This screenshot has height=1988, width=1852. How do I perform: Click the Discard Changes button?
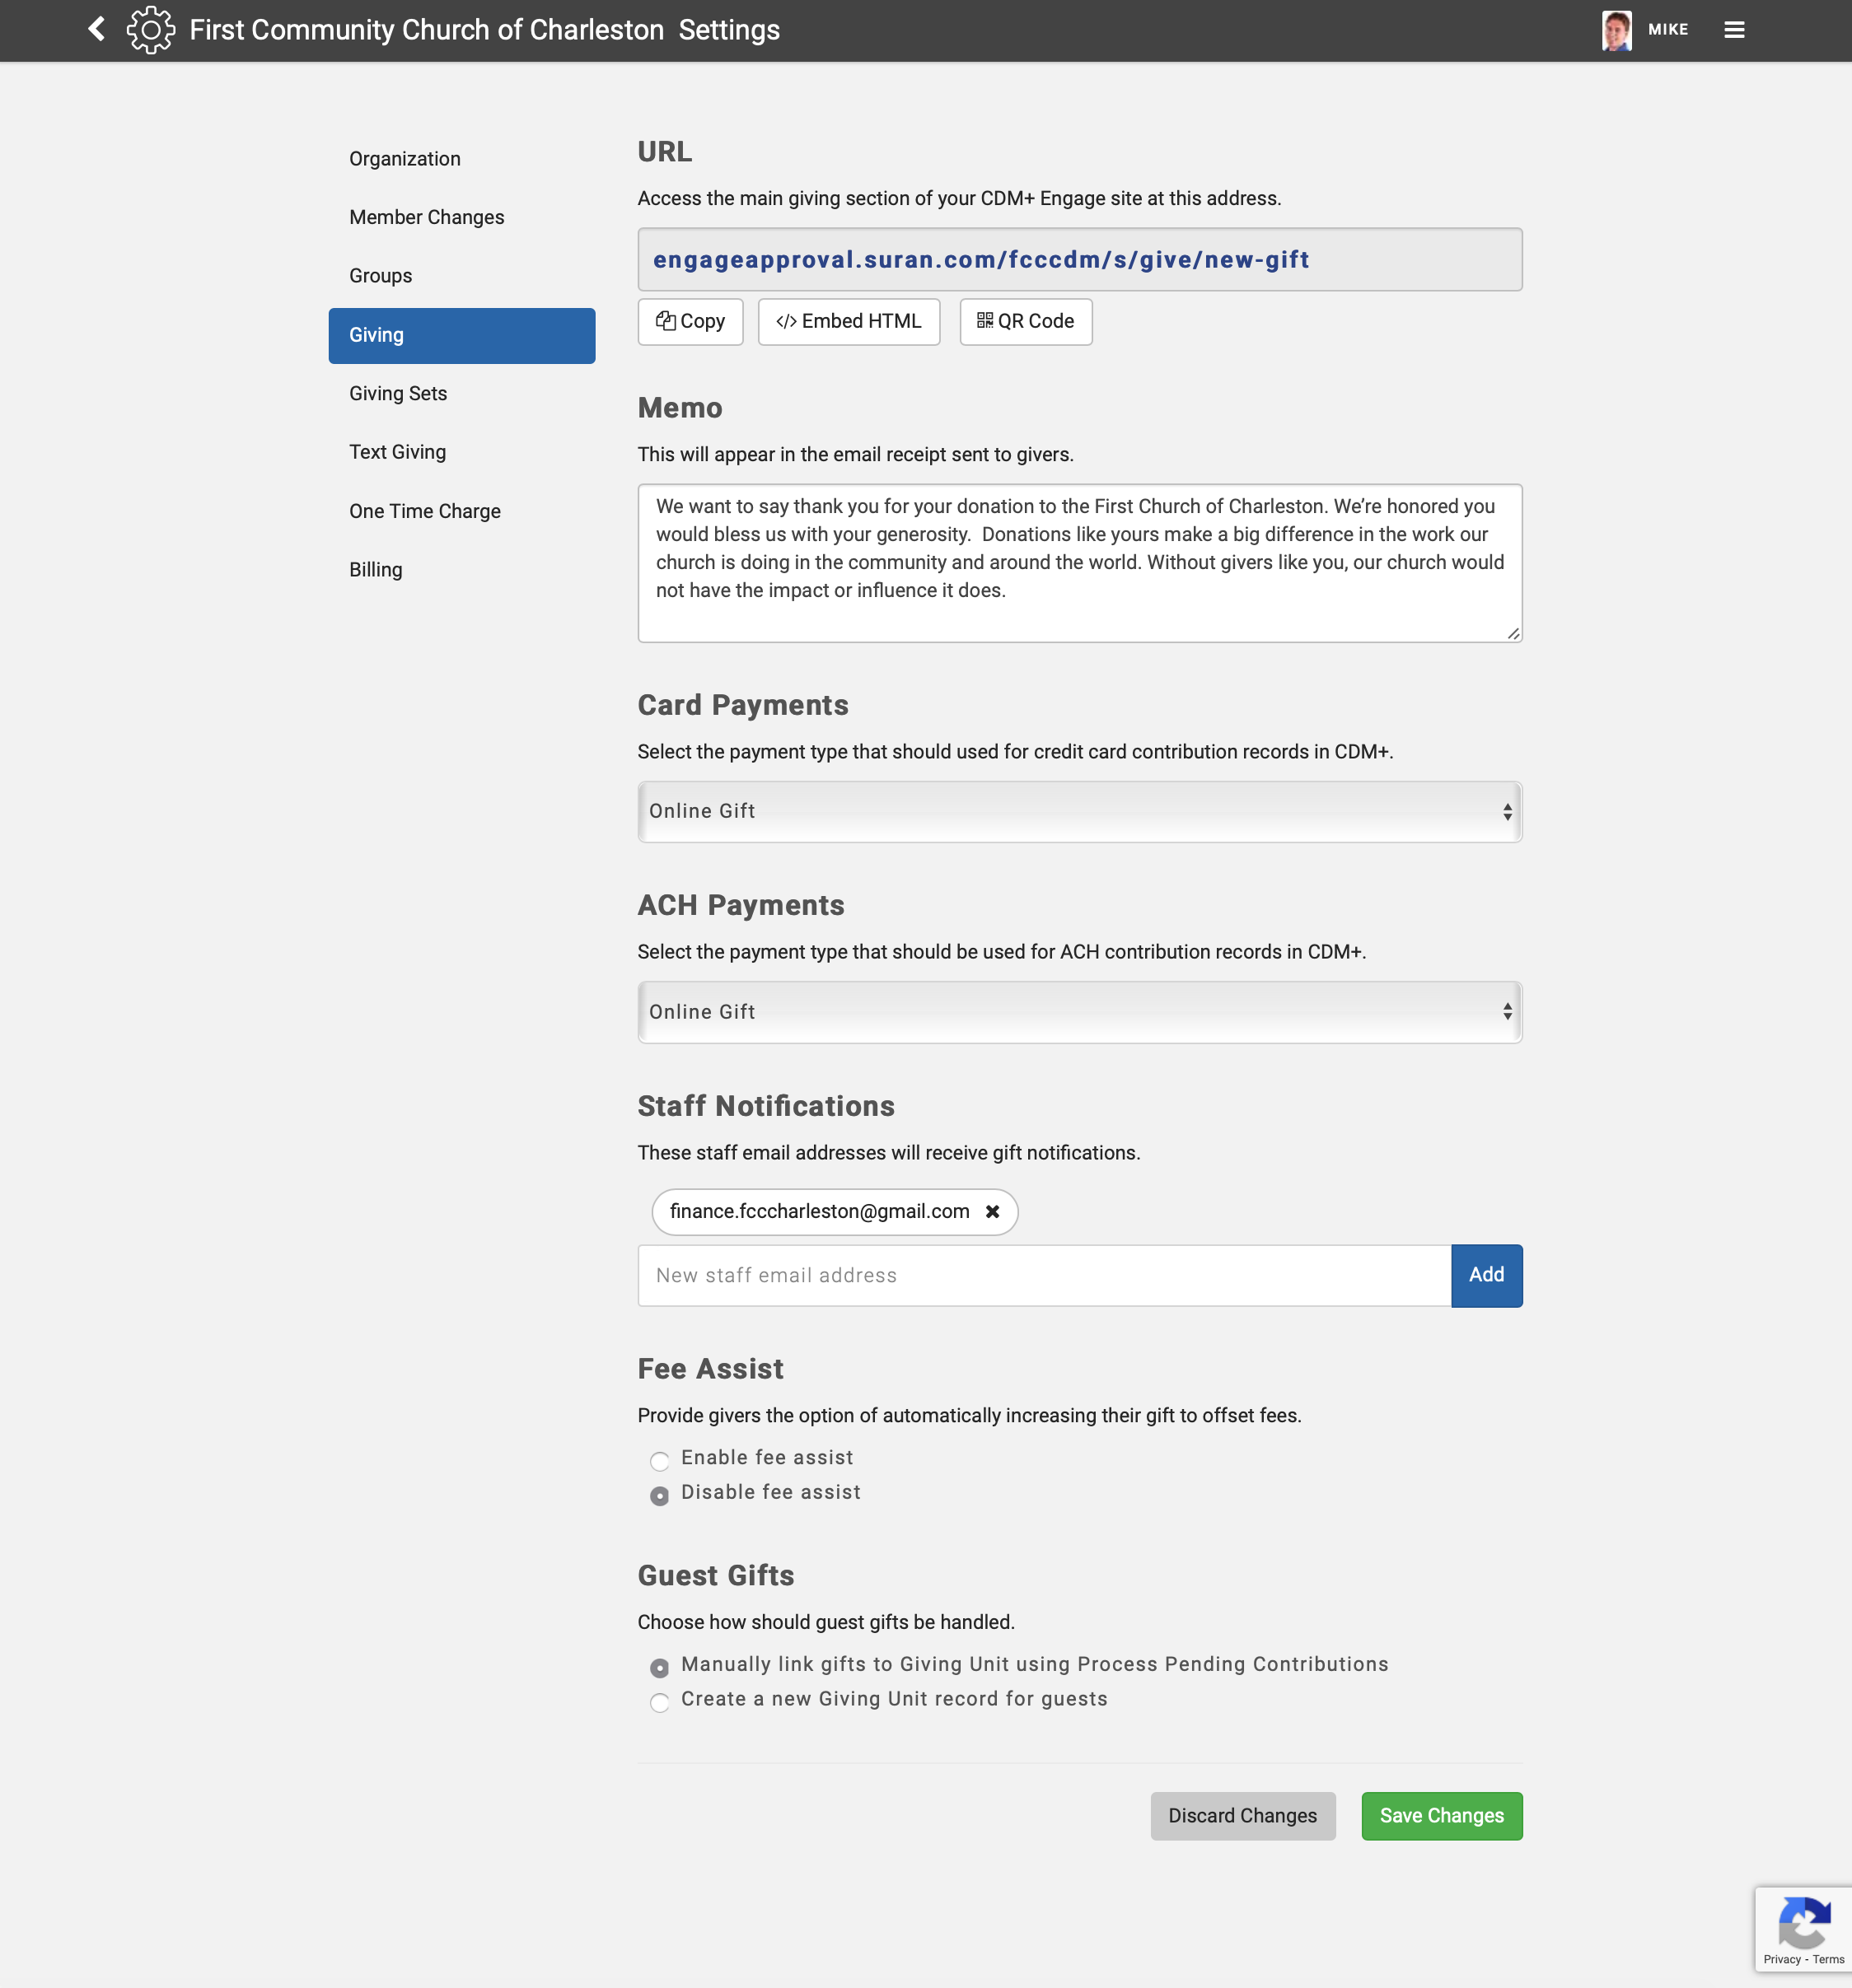(1242, 1815)
